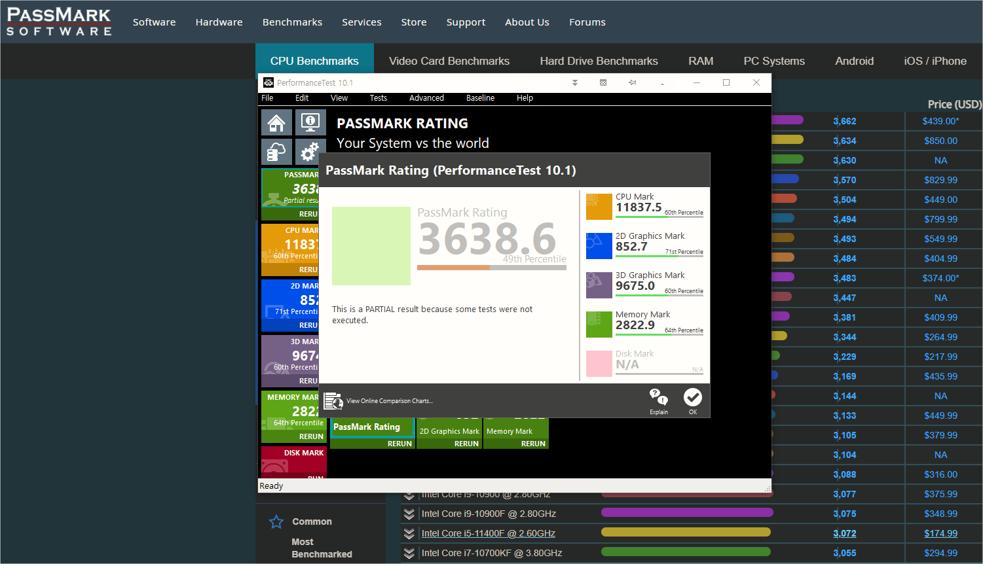Click the Explain question mark icon
Screen dimensions: 983x564
(x=659, y=397)
